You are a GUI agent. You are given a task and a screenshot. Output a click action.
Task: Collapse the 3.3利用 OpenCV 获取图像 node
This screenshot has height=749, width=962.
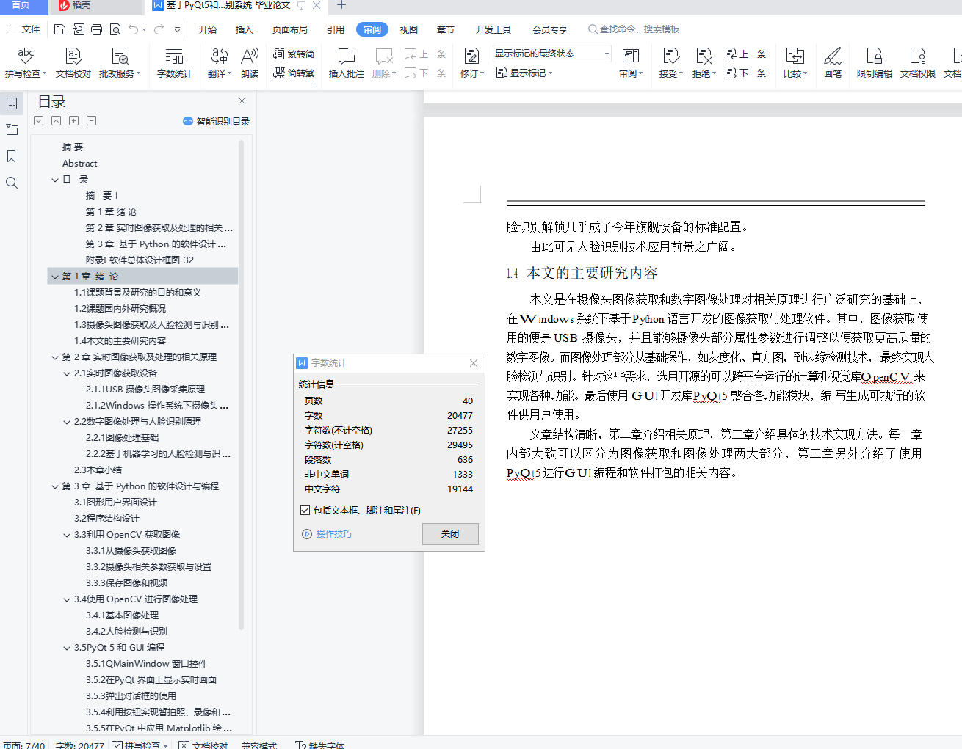[67, 535]
